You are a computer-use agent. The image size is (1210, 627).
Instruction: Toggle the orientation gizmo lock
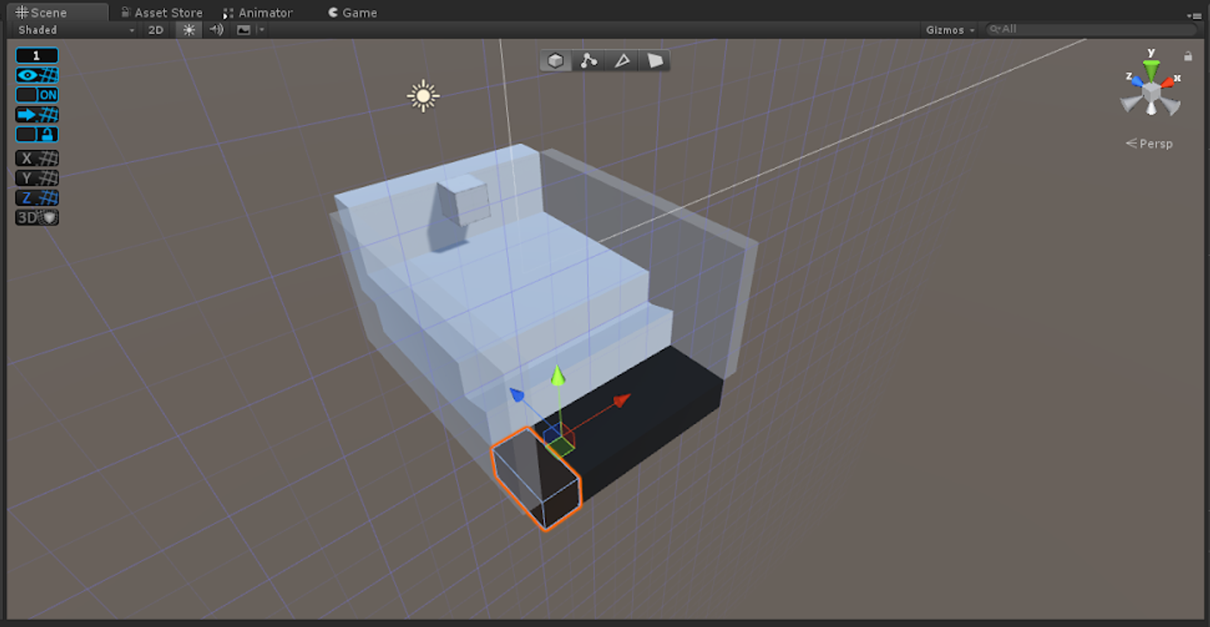1188,56
